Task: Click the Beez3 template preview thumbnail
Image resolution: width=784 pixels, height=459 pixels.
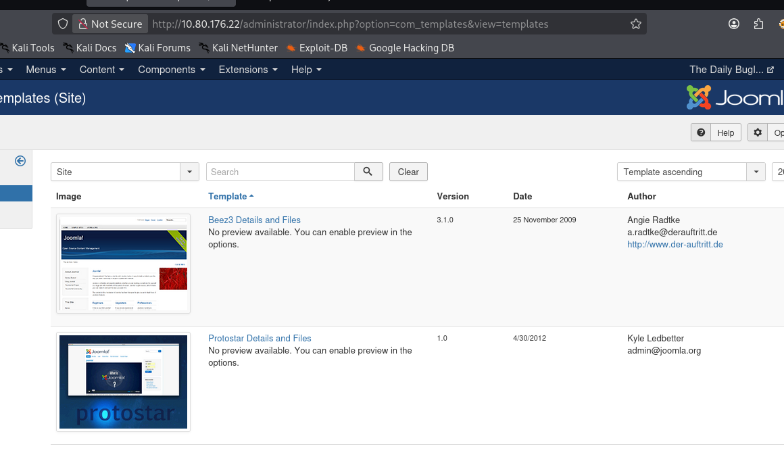Action: [x=123, y=263]
